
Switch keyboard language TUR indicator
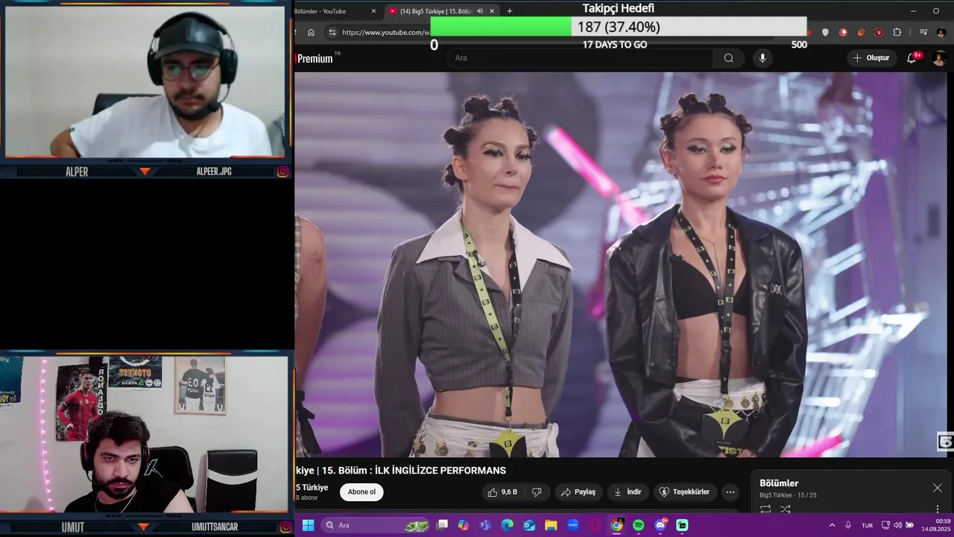(x=867, y=525)
